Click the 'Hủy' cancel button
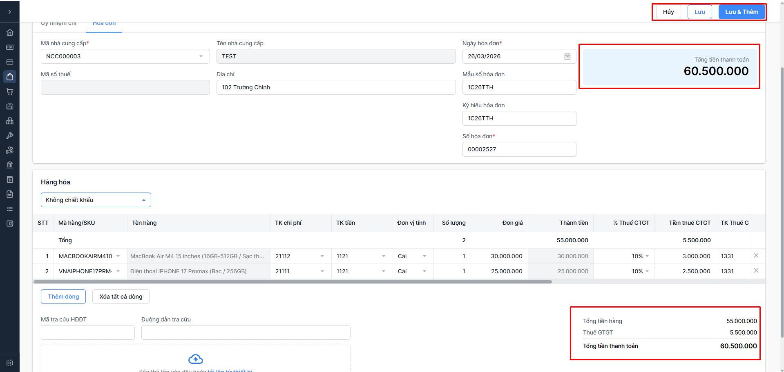The height and width of the screenshot is (372, 784). click(x=668, y=12)
